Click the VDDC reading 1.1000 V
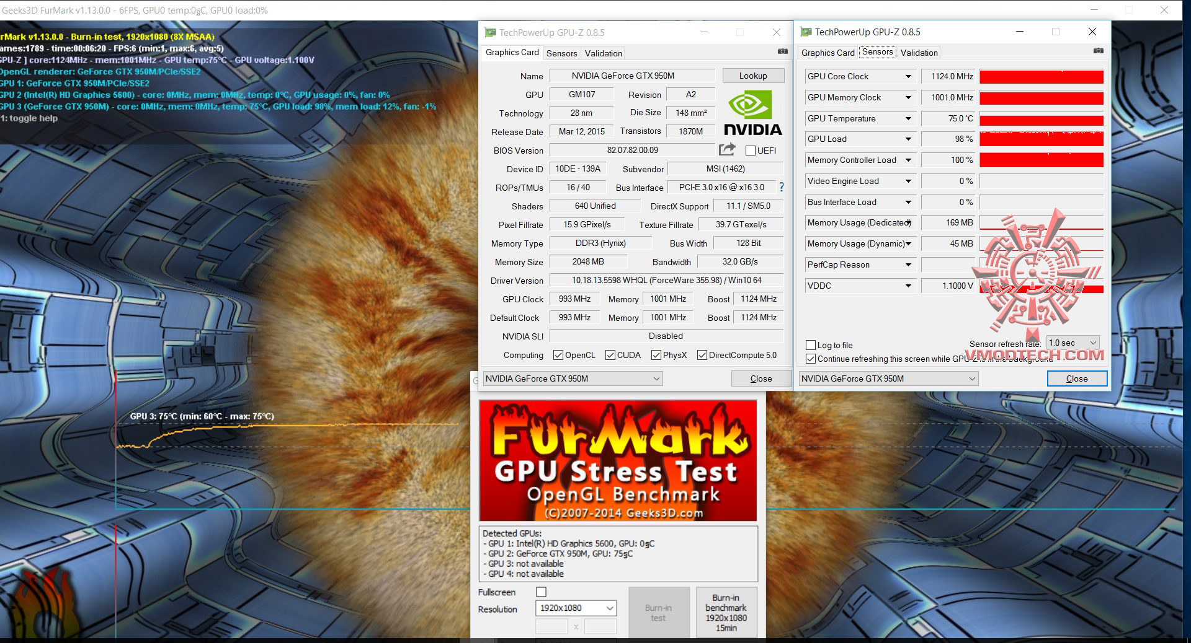Screen dimensions: 1191x643 [x=948, y=286]
